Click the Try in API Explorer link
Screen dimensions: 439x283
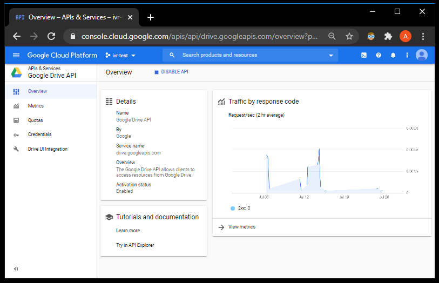pyautogui.click(x=135, y=245)
